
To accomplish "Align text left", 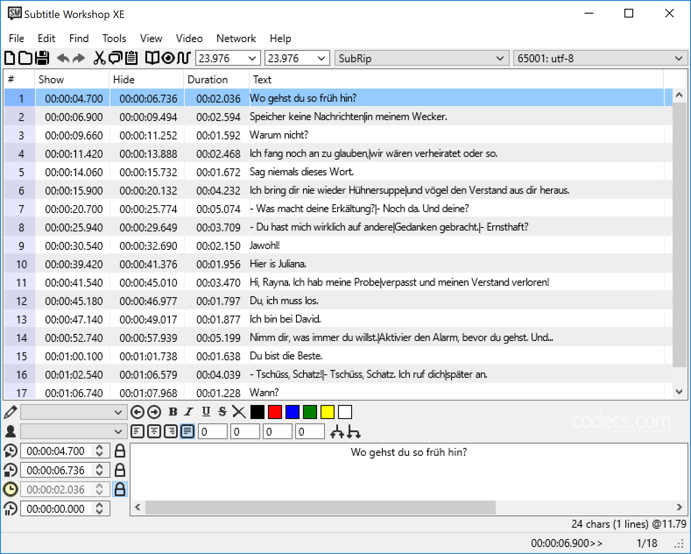I will (x=137, y=432).
